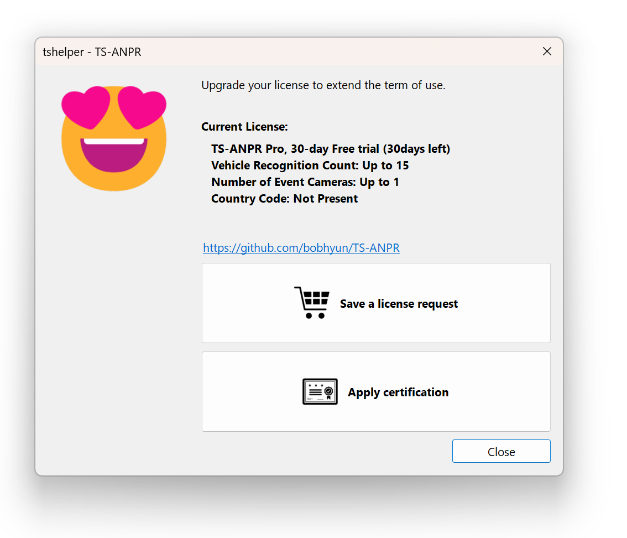
Task: Click the Apply certification button
Action: (x=376, y=391)
